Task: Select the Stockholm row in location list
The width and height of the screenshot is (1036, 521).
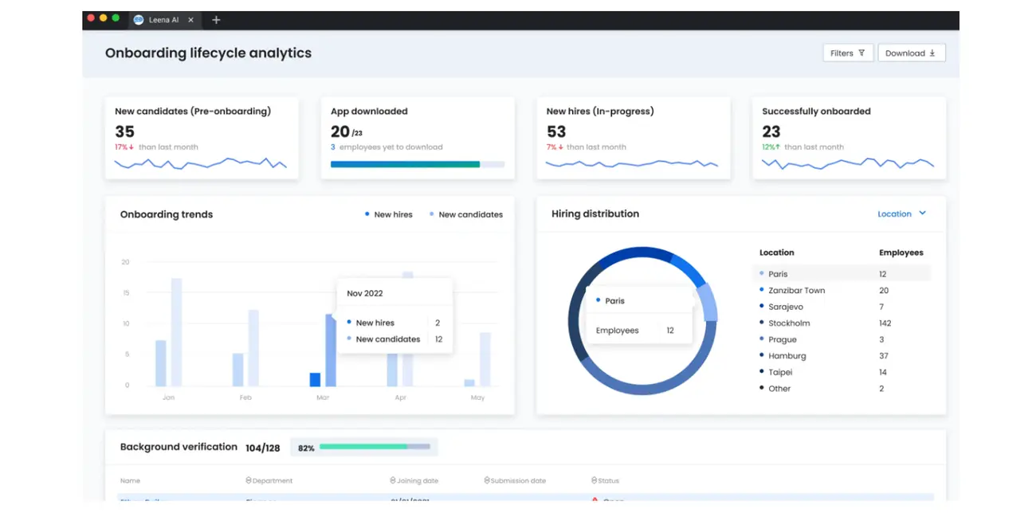Action: (789, 323)
